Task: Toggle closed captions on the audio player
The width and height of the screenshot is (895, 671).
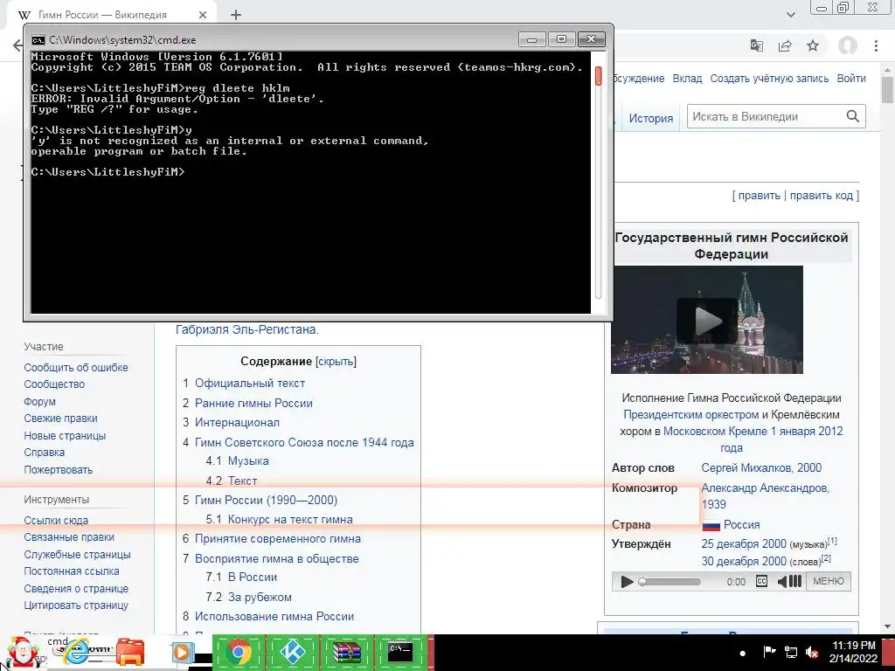Action: (x=761, y=581)
